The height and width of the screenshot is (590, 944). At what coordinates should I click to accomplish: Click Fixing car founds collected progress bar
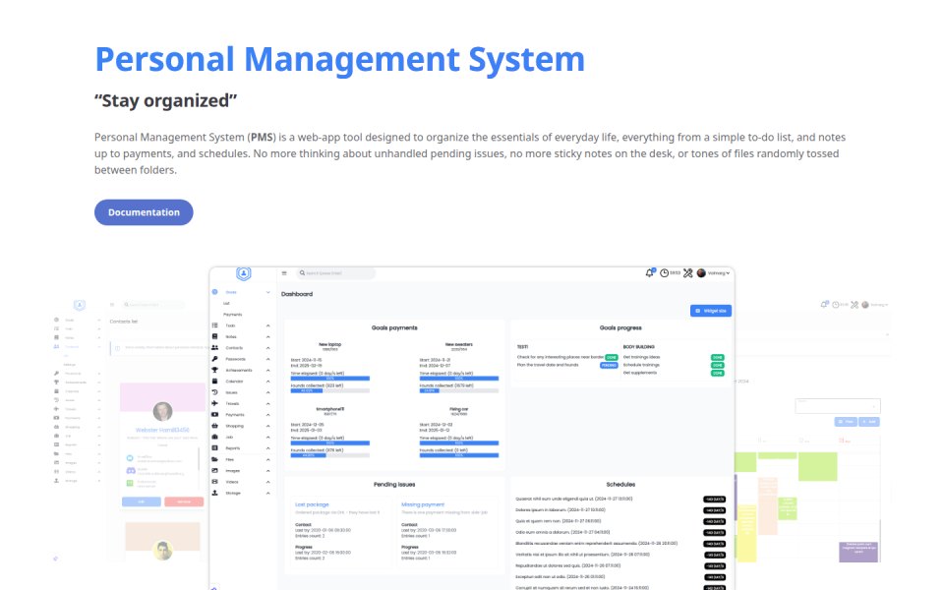click(459, 455)
